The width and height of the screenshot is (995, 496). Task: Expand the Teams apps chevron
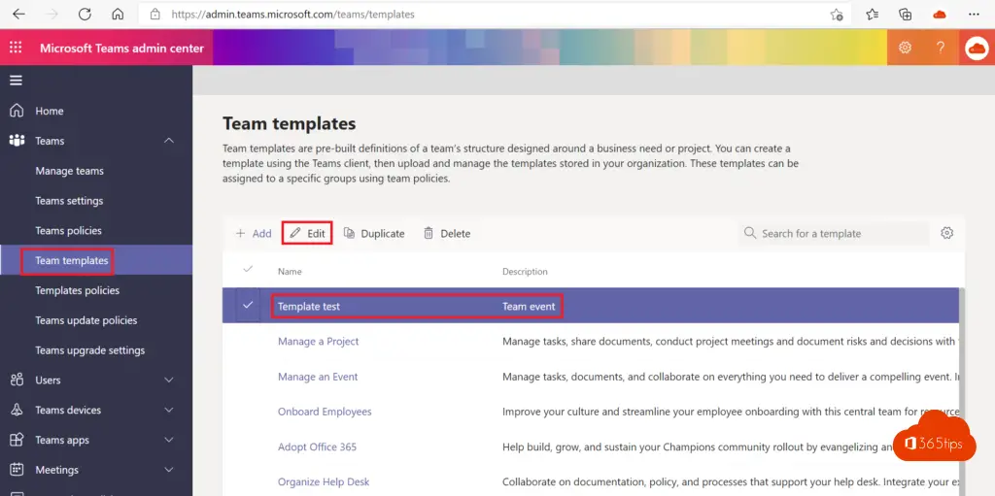(169, 440)
